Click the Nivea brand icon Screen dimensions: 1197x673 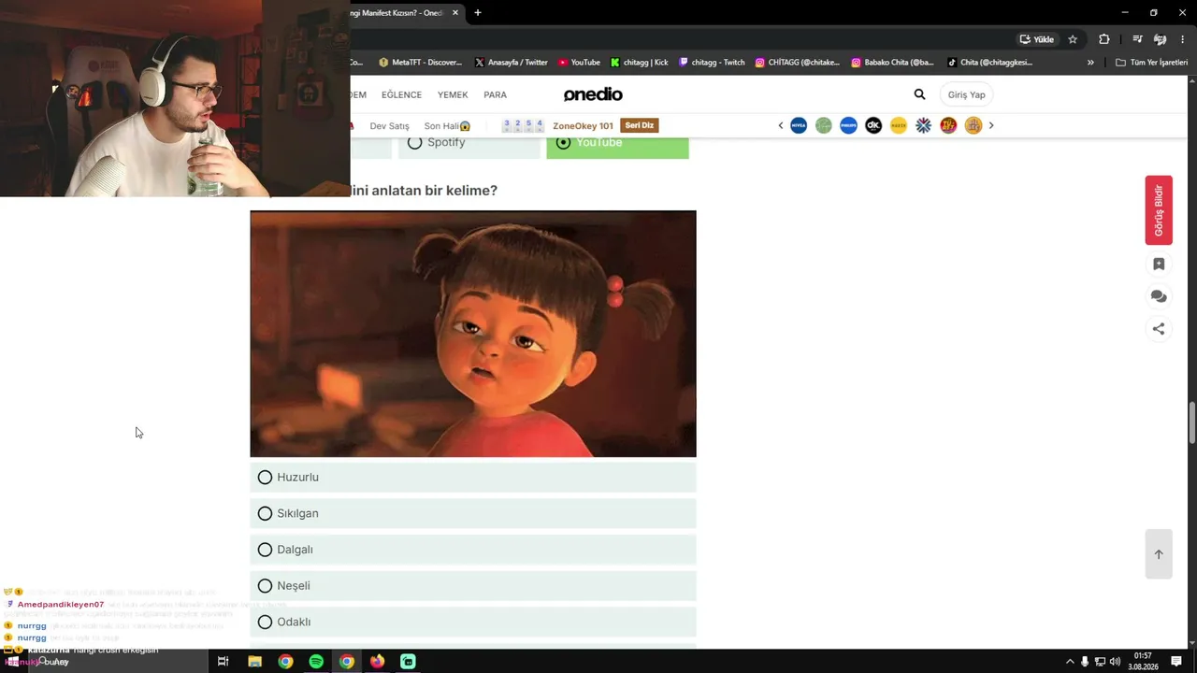(x=799, y=125)
